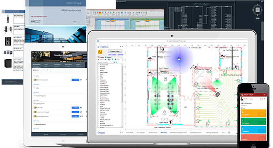Viewport: 273px width, 148px height.
Task: Expand the MOUNTING BRACKETS category
Action: coord(99,125)
